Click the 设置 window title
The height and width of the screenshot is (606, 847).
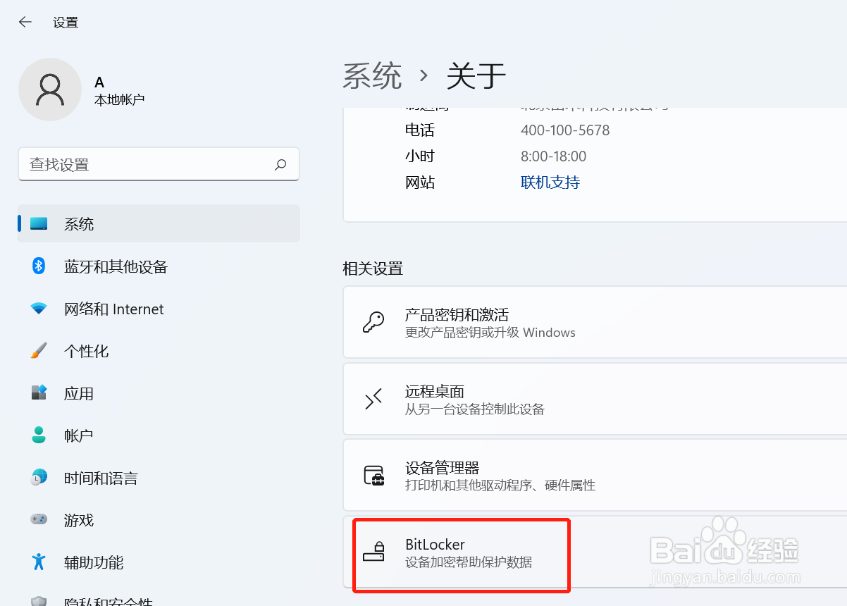click(x=66, y=23)
